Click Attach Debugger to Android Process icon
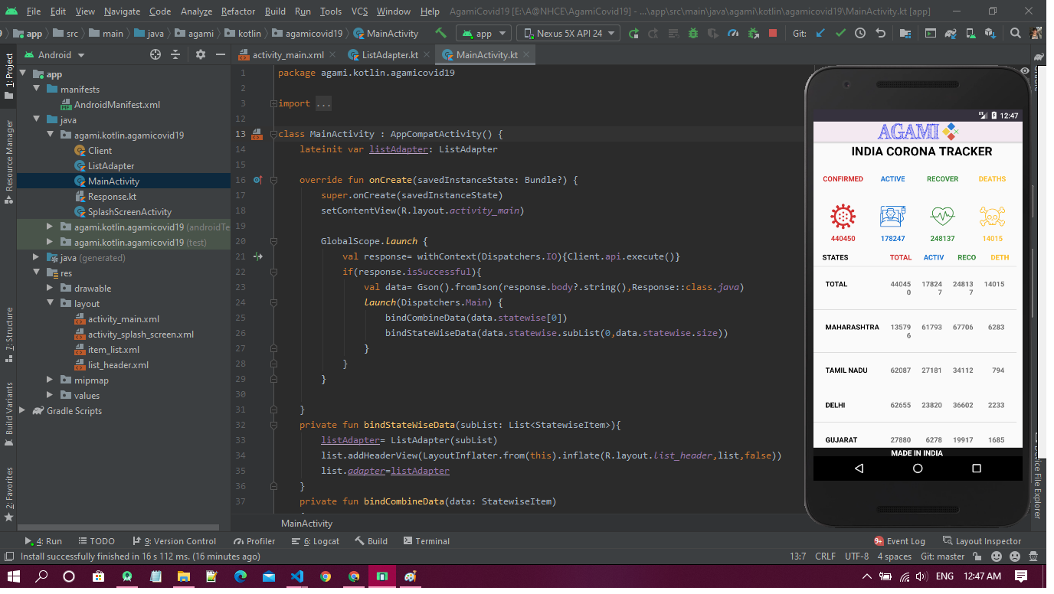Screen dimensions: 1054x594 [753, 34]
